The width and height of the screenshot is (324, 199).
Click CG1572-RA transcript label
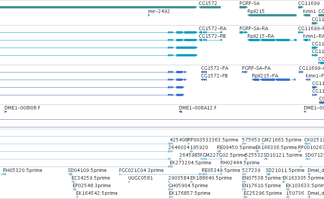pos(212,29)
